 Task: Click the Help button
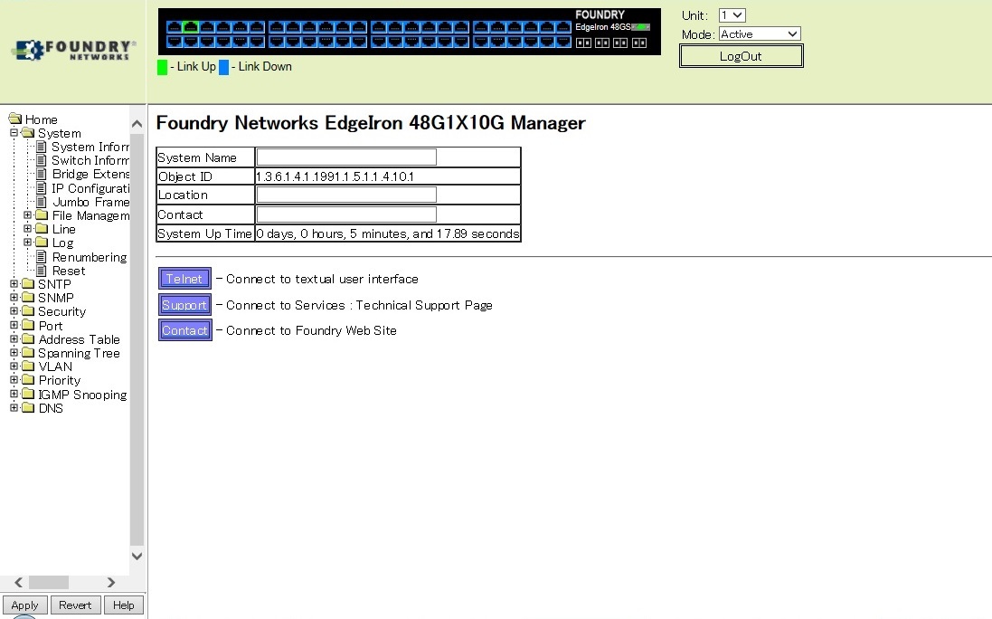coord(123,605)
